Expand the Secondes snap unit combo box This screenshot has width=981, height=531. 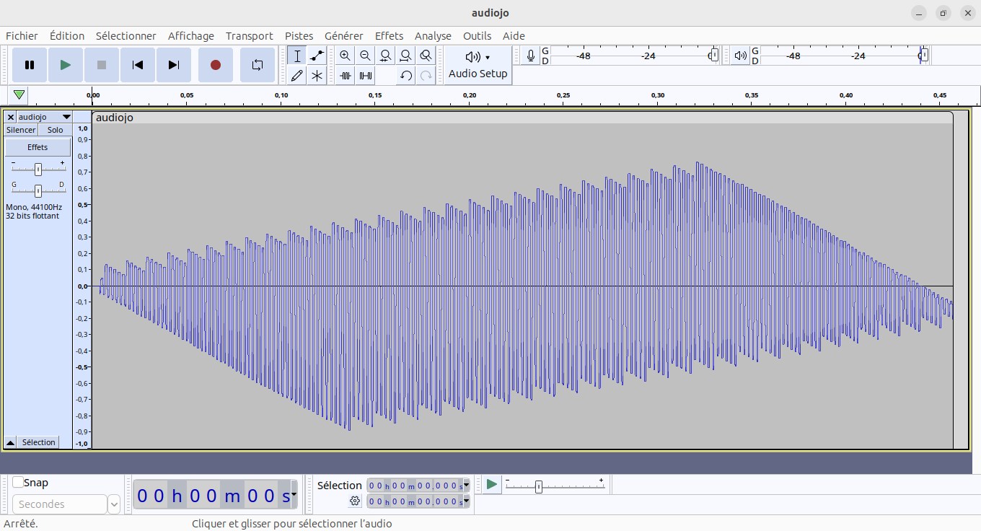pos(114,504)
